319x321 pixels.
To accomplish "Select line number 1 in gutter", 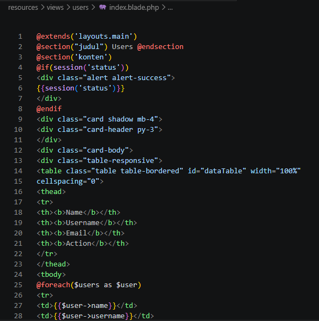I will [20, 37].
